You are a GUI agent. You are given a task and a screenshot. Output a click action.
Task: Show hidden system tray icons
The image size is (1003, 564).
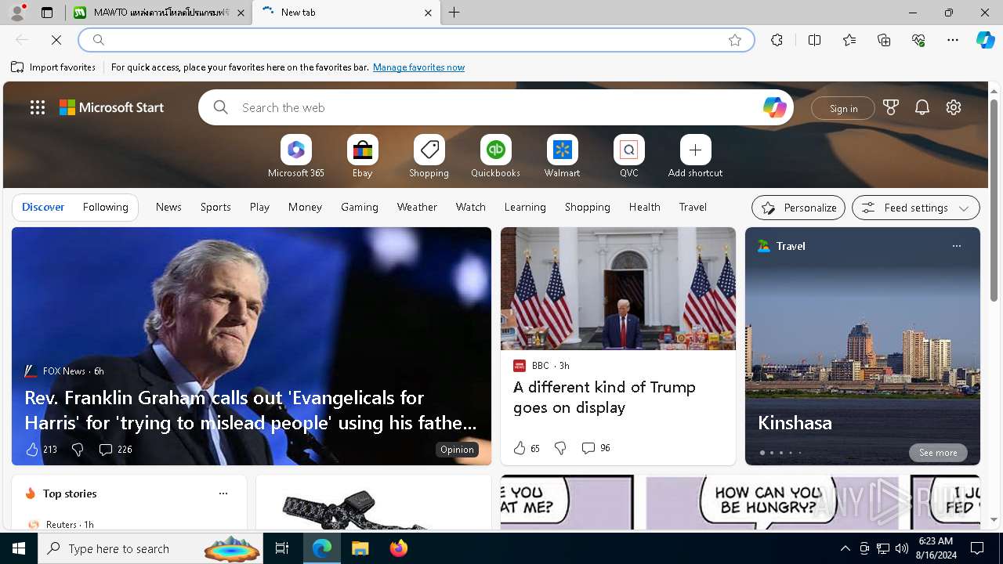click(845, 548)
